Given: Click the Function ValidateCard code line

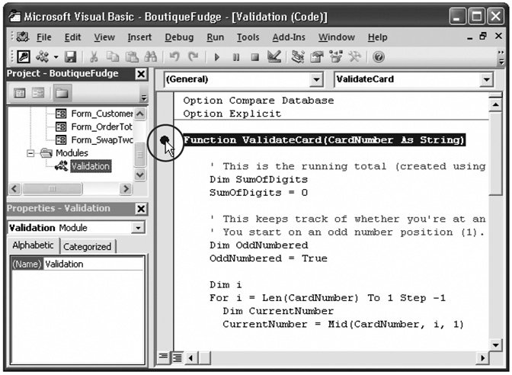Looking at the screenshot, I should (x=324, y=139).
